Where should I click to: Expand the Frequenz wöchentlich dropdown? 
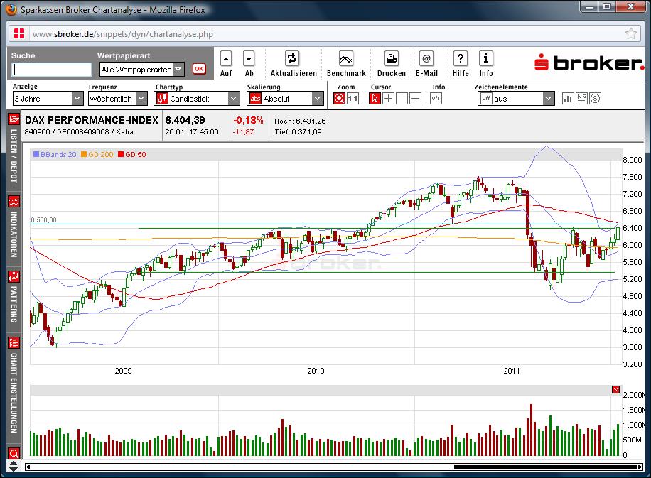click(x=140, y=98)
